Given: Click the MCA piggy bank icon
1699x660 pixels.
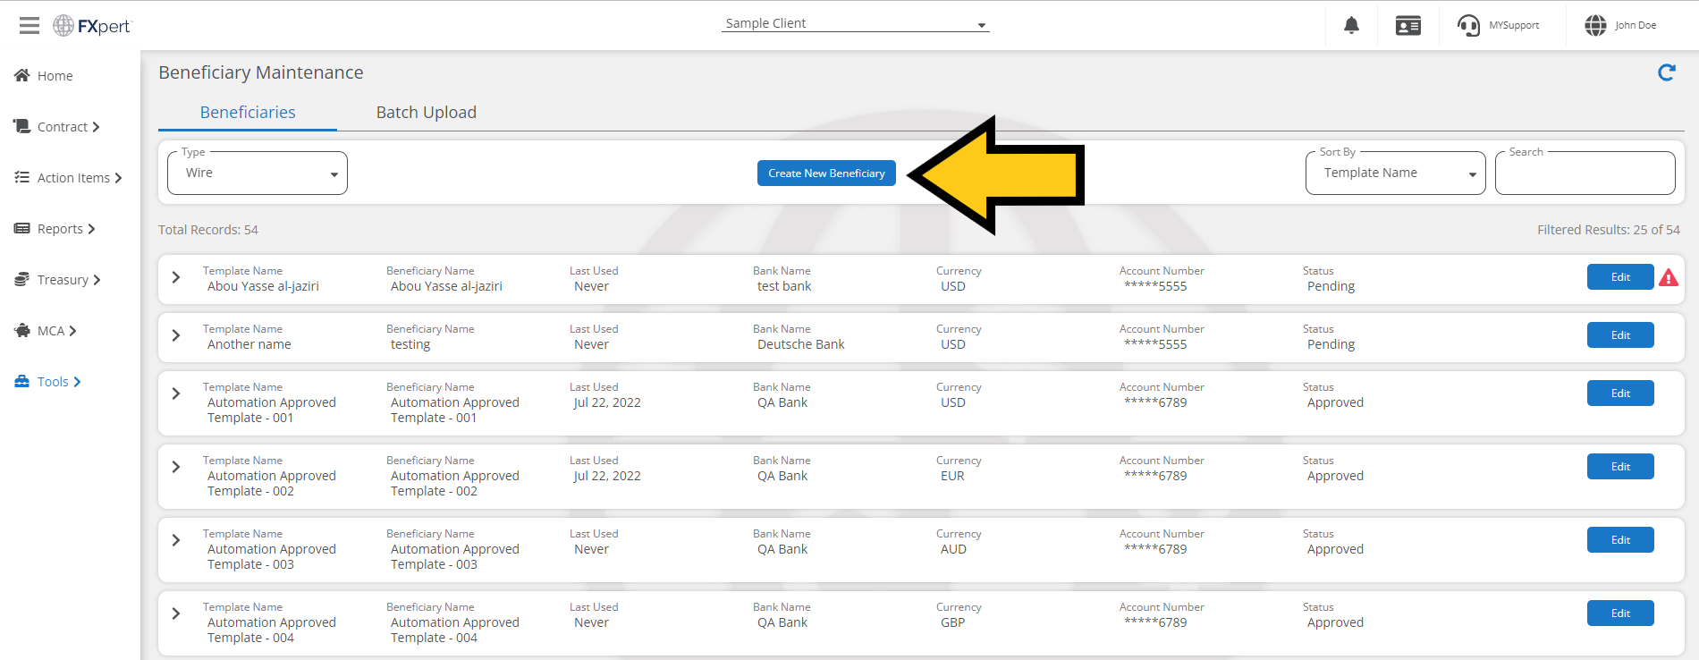Looking at the screenshot, I should coord(22,330).
